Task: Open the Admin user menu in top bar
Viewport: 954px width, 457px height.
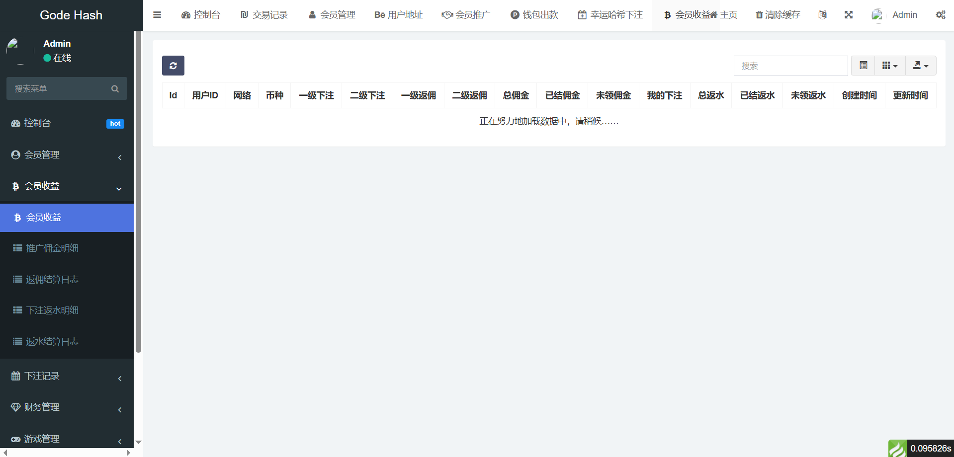Action: [x=894, y=15]
